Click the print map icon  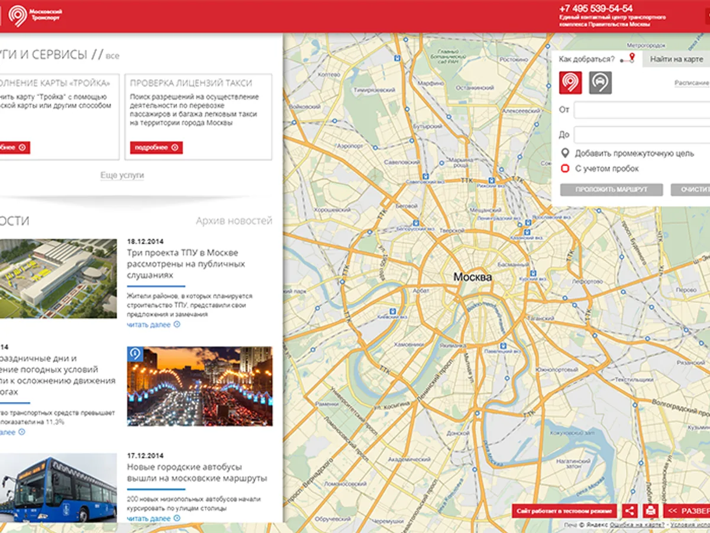[x=650, y=510]
